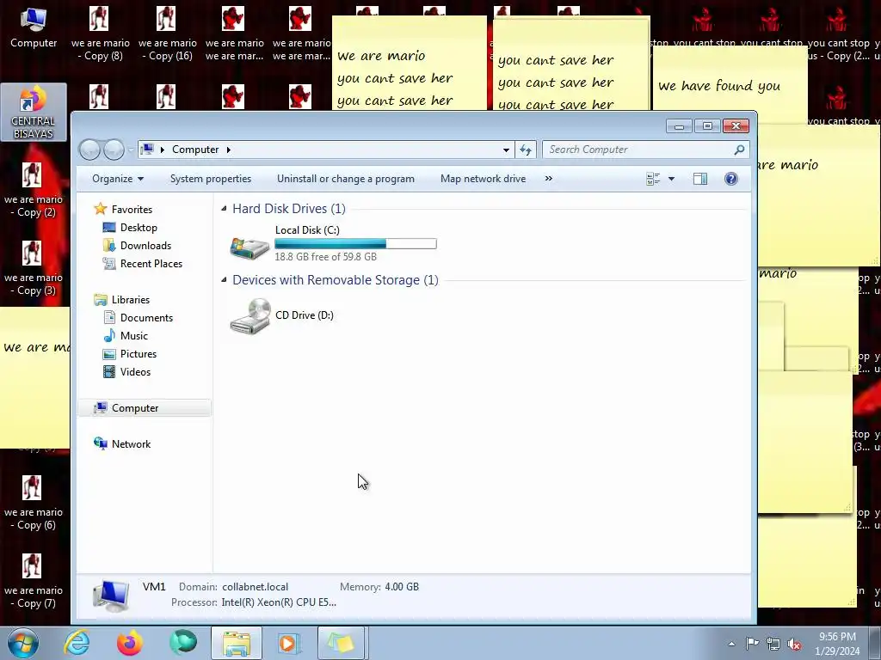The width and height of the screenshot is (881, 660).
Task: Open the CD Drive (D:) icon
Action: tap(250, 316)
